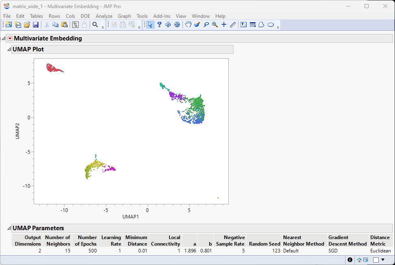
Task: Select the Help question mark tool
Action: 159,25
